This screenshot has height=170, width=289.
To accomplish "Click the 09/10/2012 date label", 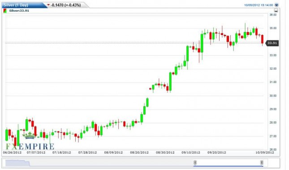I will point(191,153).
